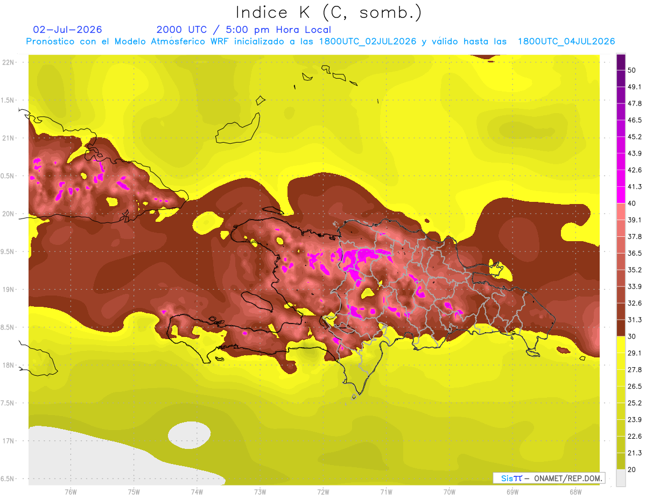646x499 pixels.
Task: Pick the salmon swatch between 39.1 and 40
Action: point(621,212)
